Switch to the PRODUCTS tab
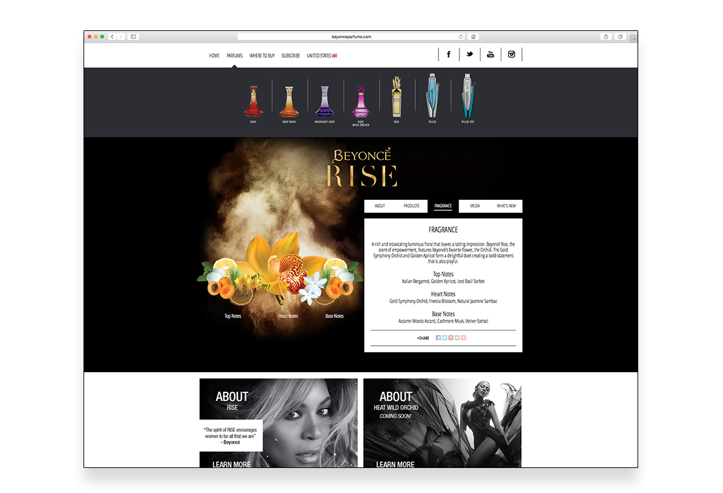 pos(411,206)
